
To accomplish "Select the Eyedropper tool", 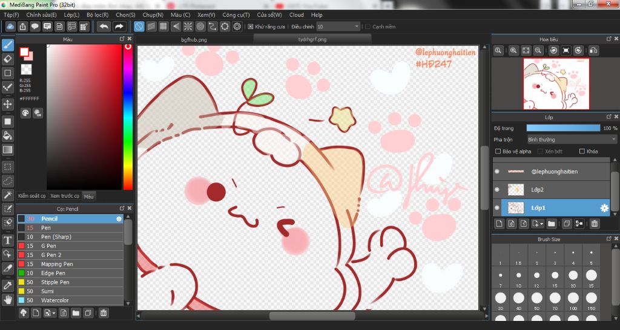I will tap(8, 285).
